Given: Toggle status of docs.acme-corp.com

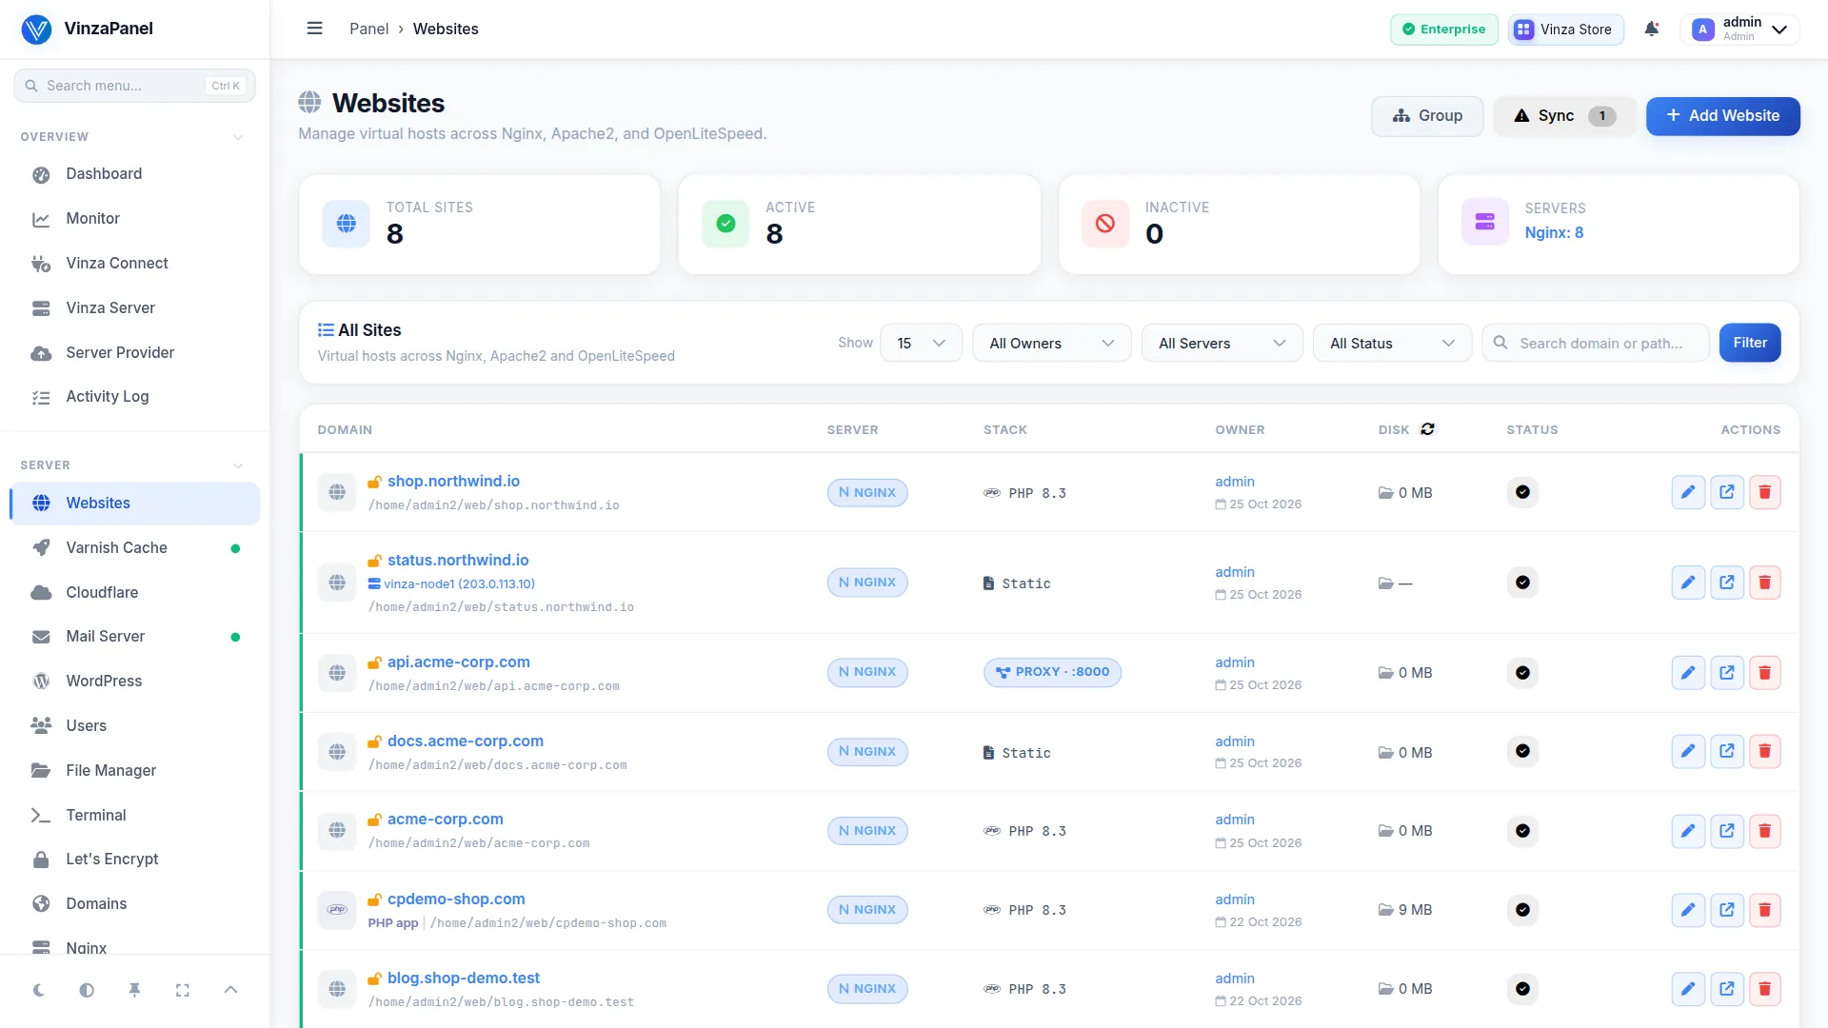Looking at the screenshot, I should (x=1522, y=751).
